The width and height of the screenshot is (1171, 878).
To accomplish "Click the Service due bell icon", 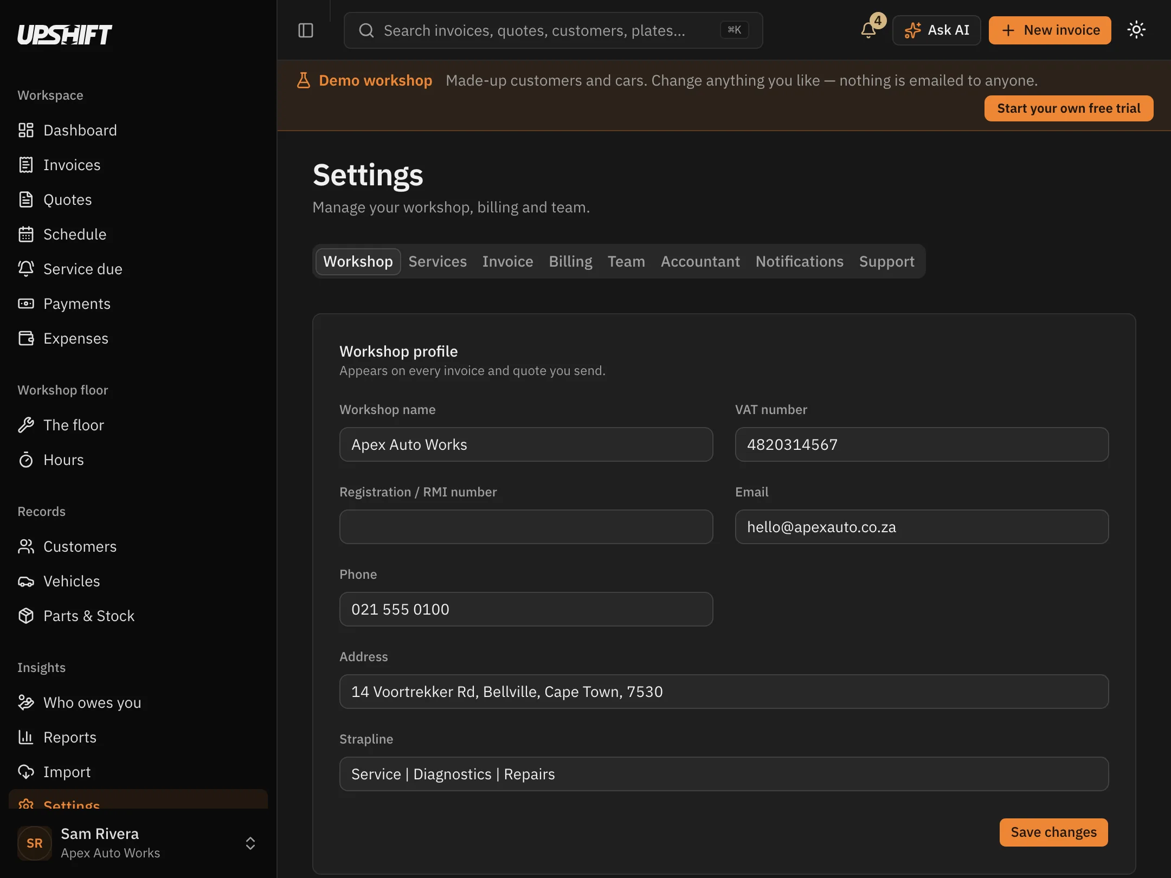I will point(26,269).
